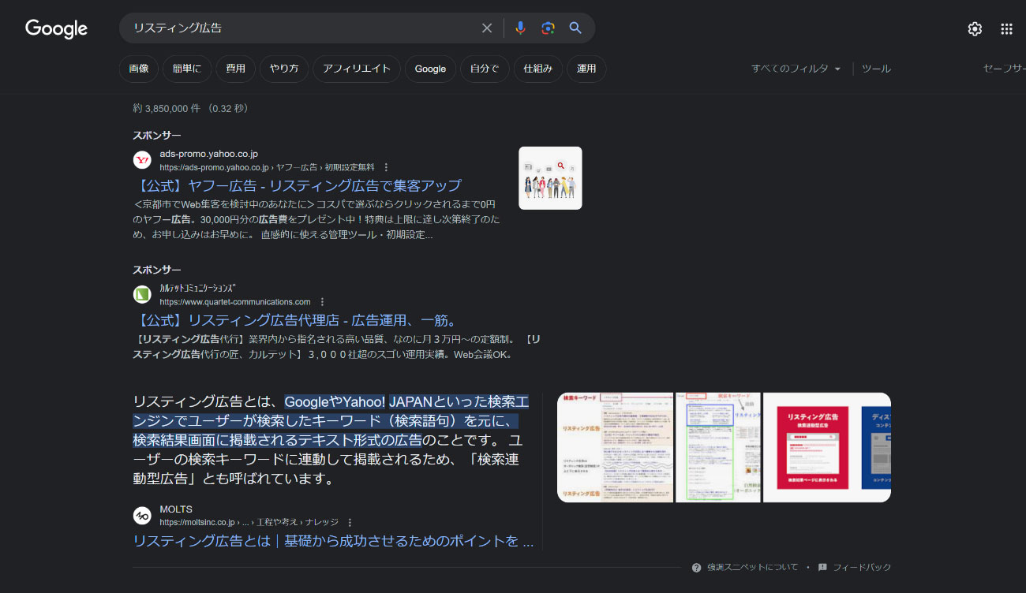Click in the search input field

click(300, 28)
